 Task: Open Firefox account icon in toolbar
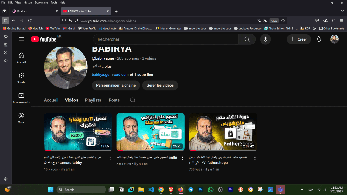click(x=325, y=21)
